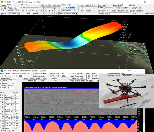
Task: Toggle the lite checkbox
Action: (x=21, y=11)
